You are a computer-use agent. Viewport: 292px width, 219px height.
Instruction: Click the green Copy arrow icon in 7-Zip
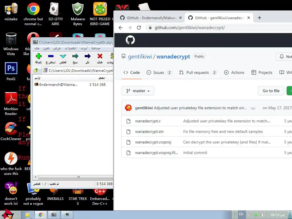[75, 56]
